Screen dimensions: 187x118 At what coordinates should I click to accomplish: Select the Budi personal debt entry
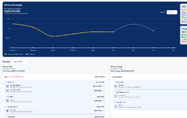click(x=120, y=105)
